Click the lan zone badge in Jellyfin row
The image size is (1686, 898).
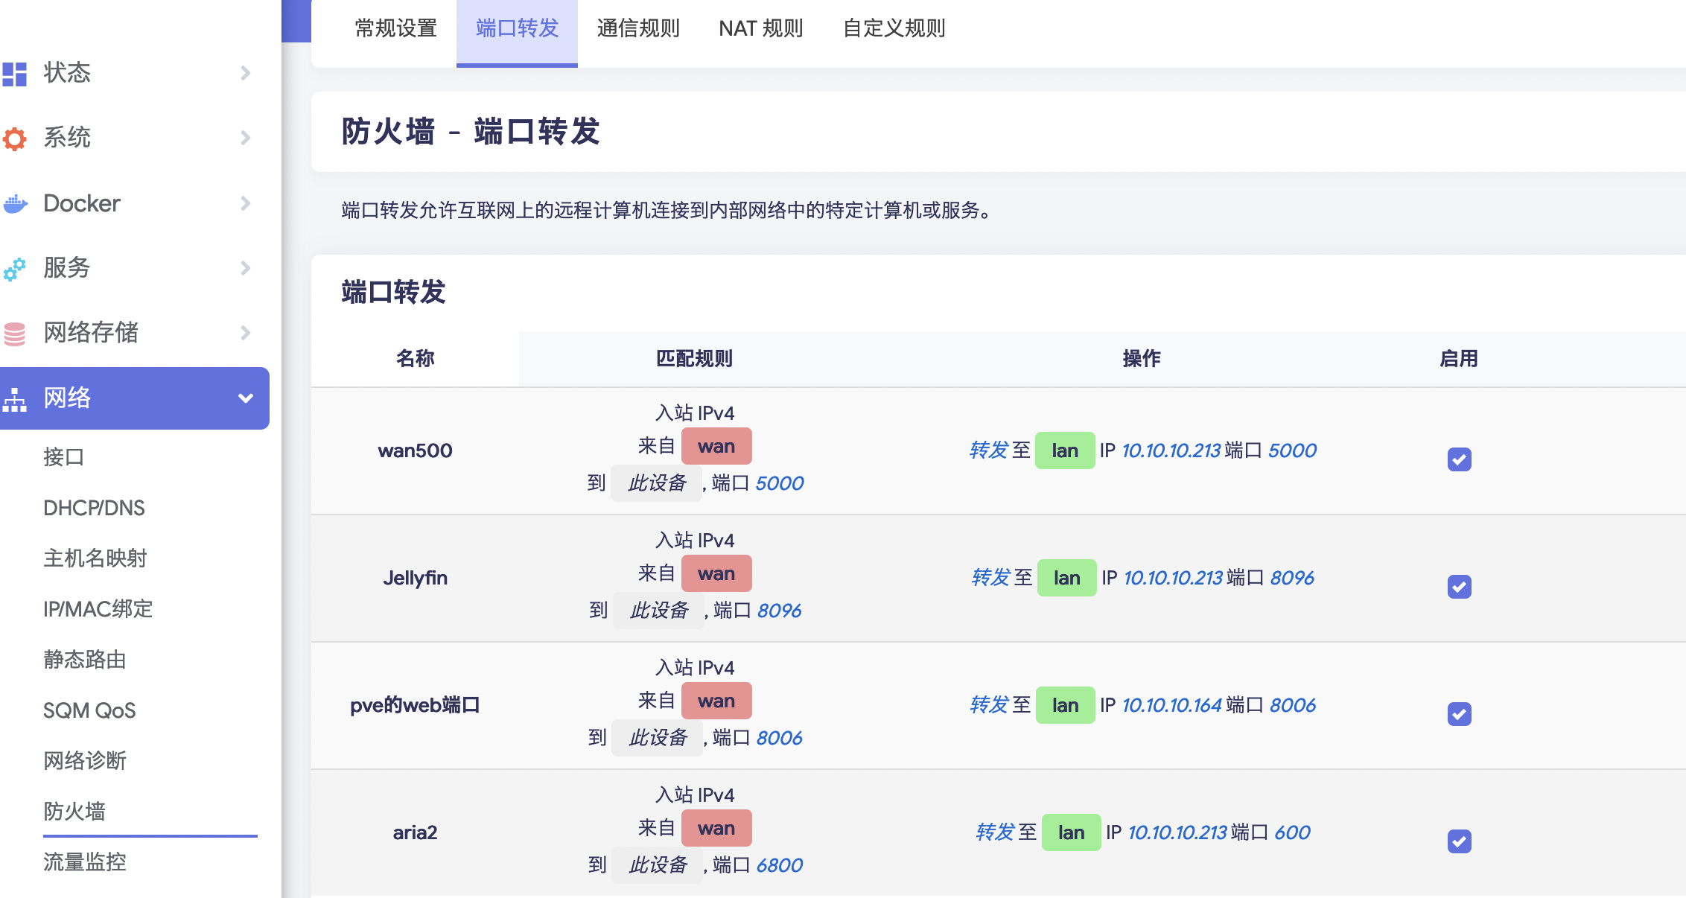(1067, 578)
